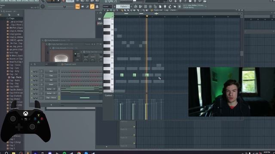Viewport: 275px width, 154px height.
Task: Mute the Kick channel LED
Action: pyautogui.click(x=32, y=71)
